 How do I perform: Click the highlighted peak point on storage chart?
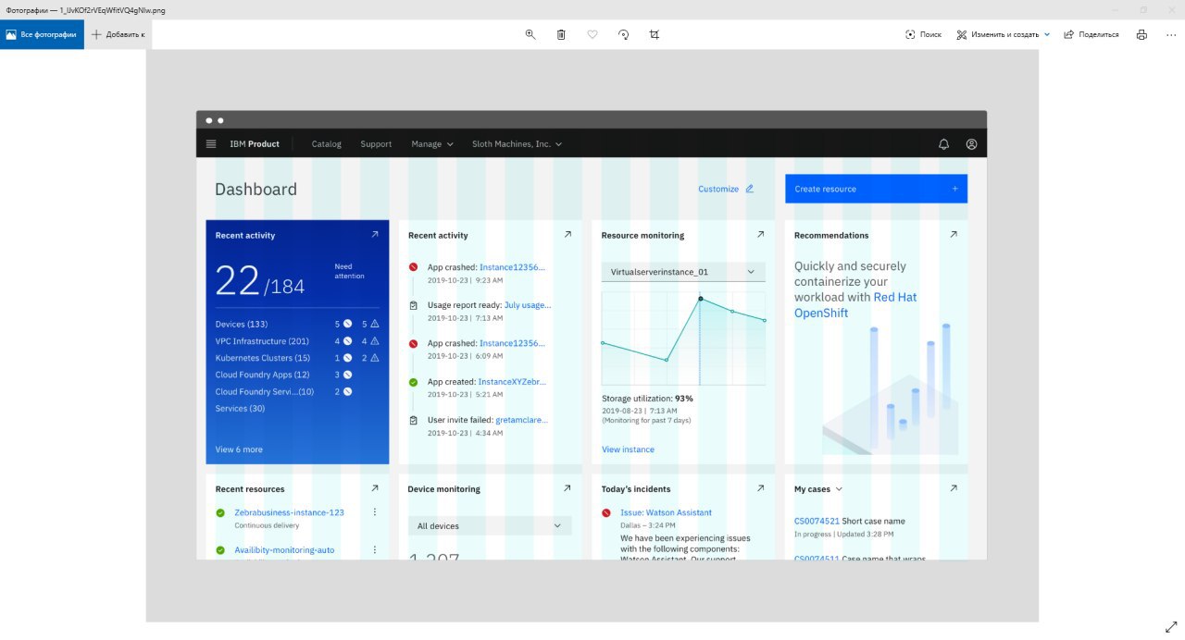coord(700,298)
